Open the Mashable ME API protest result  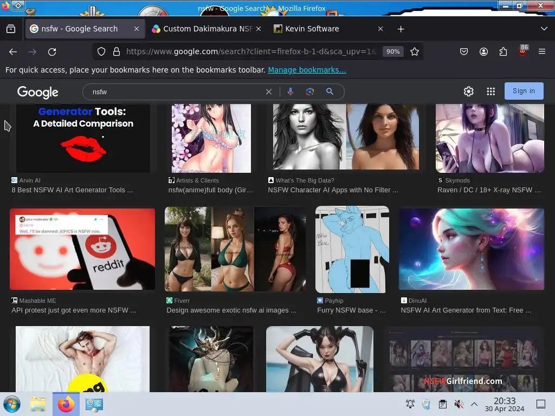click(74, 310)
